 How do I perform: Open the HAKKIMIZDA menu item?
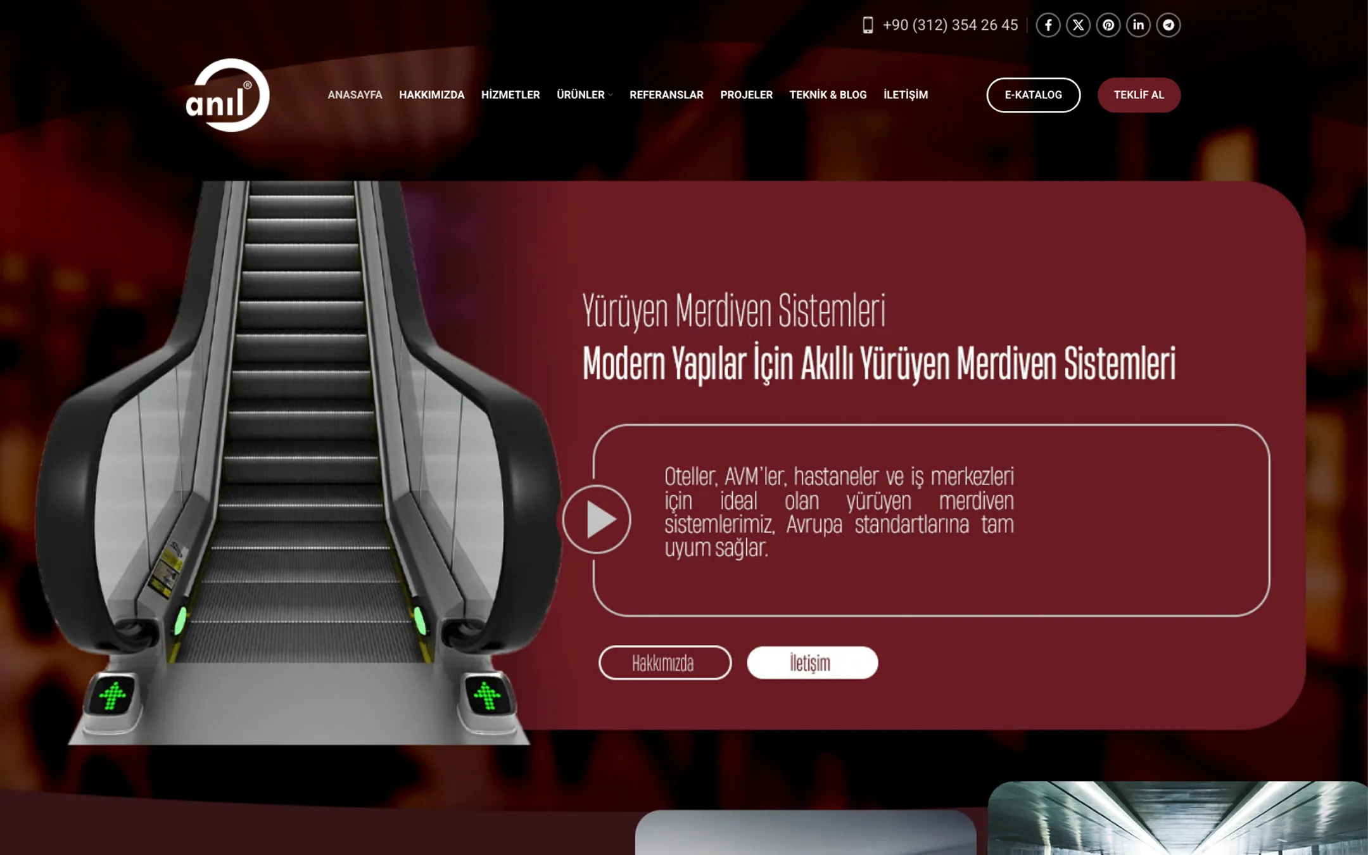(x=431, y=95)
